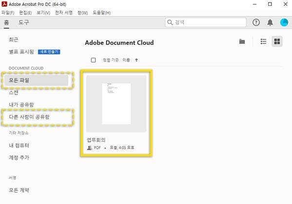
Task: Open the 이름 sort criterion dropdown
Action: tap(126, 60)
